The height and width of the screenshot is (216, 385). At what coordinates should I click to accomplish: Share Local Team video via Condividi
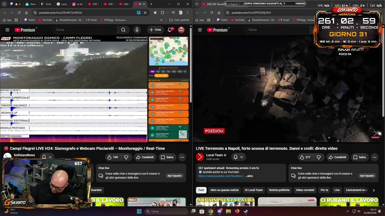pos(337,157)
